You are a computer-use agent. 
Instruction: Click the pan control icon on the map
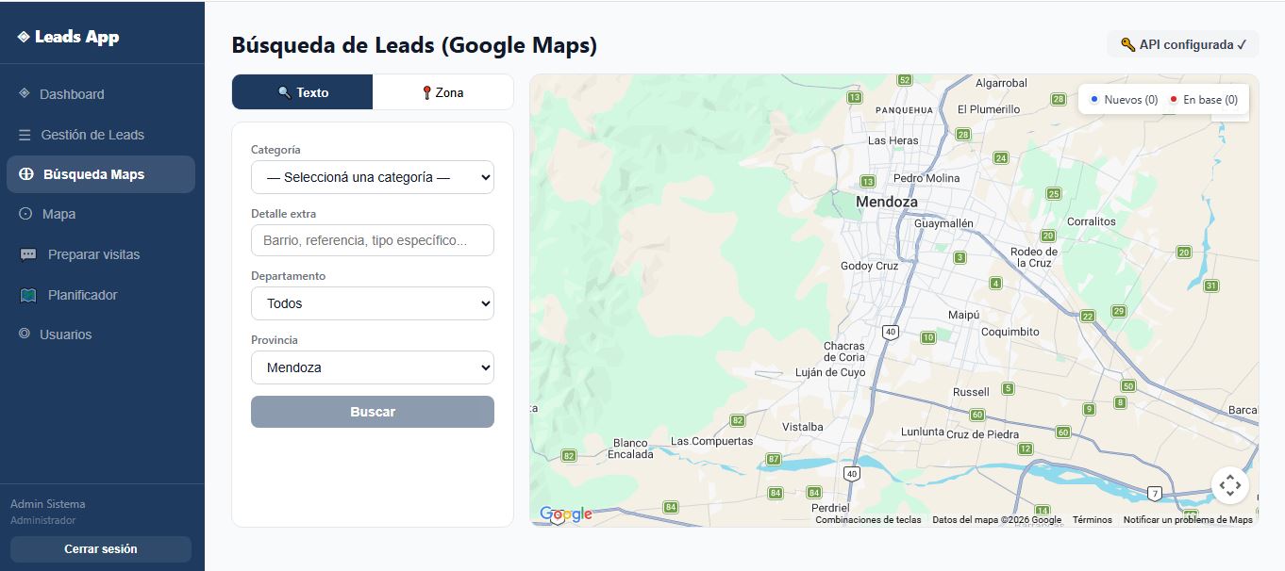[x=1230, y=484]
